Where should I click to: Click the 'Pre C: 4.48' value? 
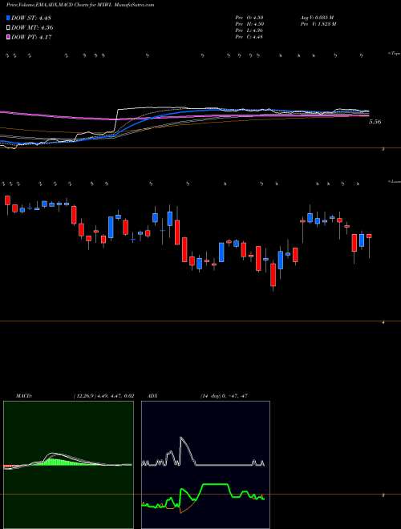[x=249, y=37]
